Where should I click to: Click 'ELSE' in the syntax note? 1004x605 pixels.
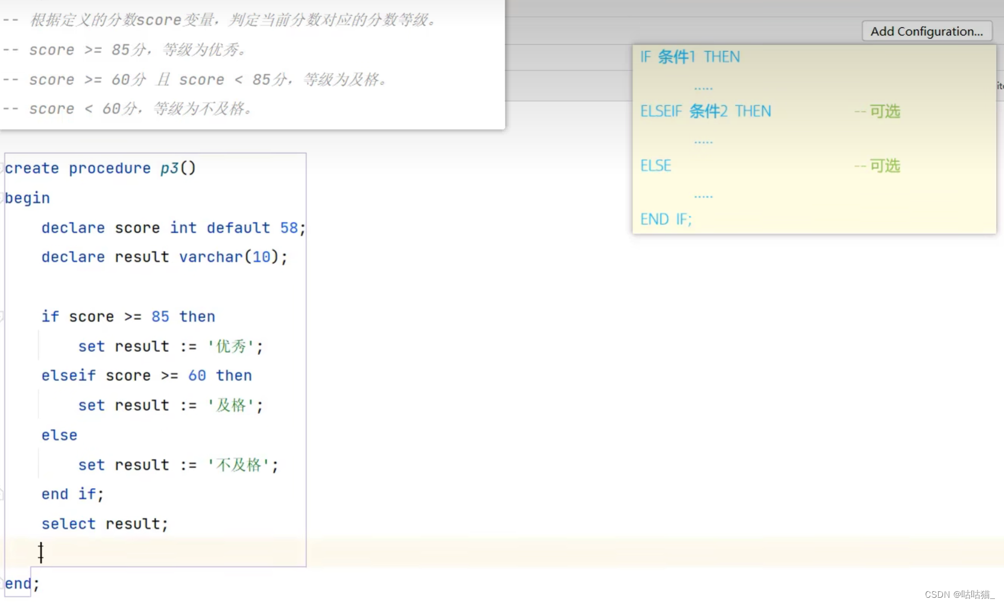point(655,166)
